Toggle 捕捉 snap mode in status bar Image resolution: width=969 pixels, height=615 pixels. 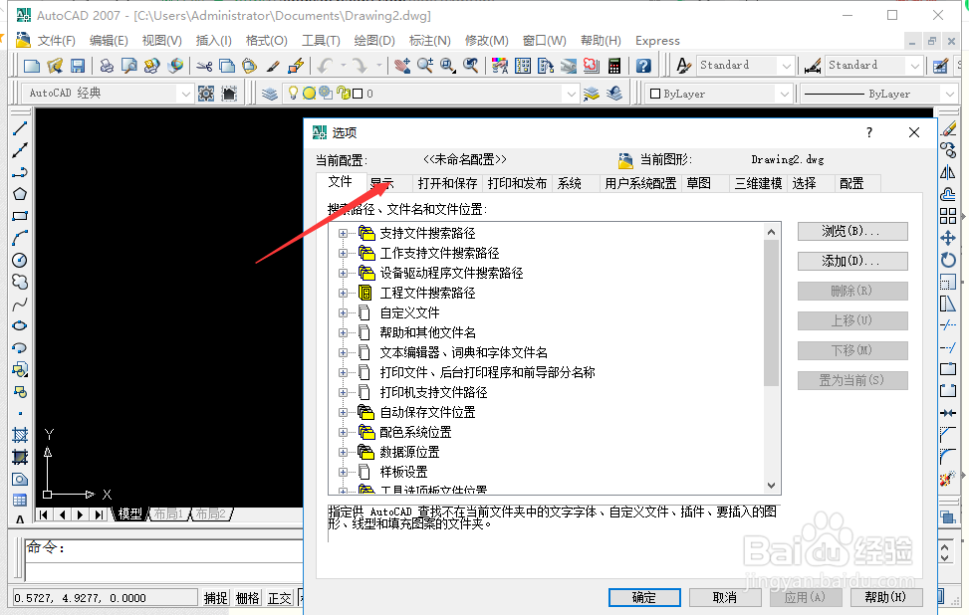point(216,598)
